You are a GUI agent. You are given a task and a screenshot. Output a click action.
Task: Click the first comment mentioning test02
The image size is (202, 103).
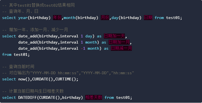click(38, 5)
